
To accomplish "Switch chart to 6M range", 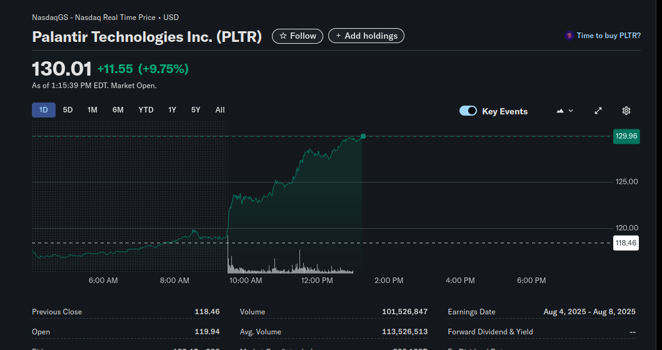I will pos(118,110).
